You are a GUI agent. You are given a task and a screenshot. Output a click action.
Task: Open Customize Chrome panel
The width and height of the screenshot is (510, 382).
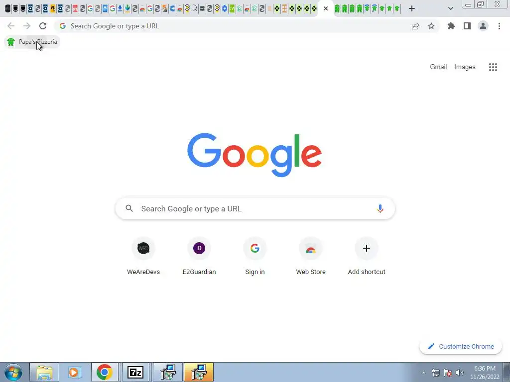(x=461, y=346)
